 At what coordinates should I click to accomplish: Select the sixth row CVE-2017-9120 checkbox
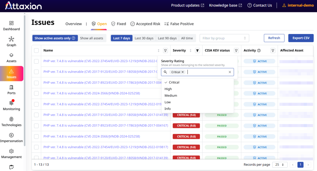tap(37, 115)
